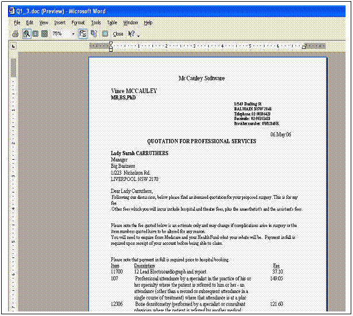The image size is (353, 316).
Task: Click the Word document icon in title bar
Action: click(x=11, y=10)
